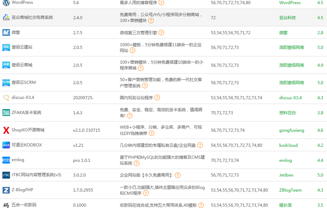Select the 可道云KODBOX name text

click(x=27, y=145)
